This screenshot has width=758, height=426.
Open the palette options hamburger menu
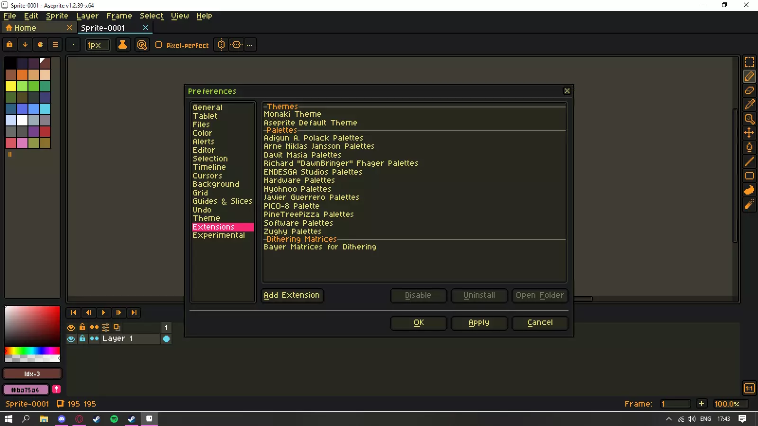click(x=55, y=45)
